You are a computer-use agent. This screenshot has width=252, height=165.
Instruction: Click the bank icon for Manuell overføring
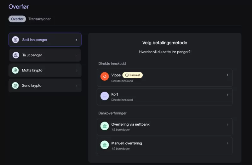105,145
